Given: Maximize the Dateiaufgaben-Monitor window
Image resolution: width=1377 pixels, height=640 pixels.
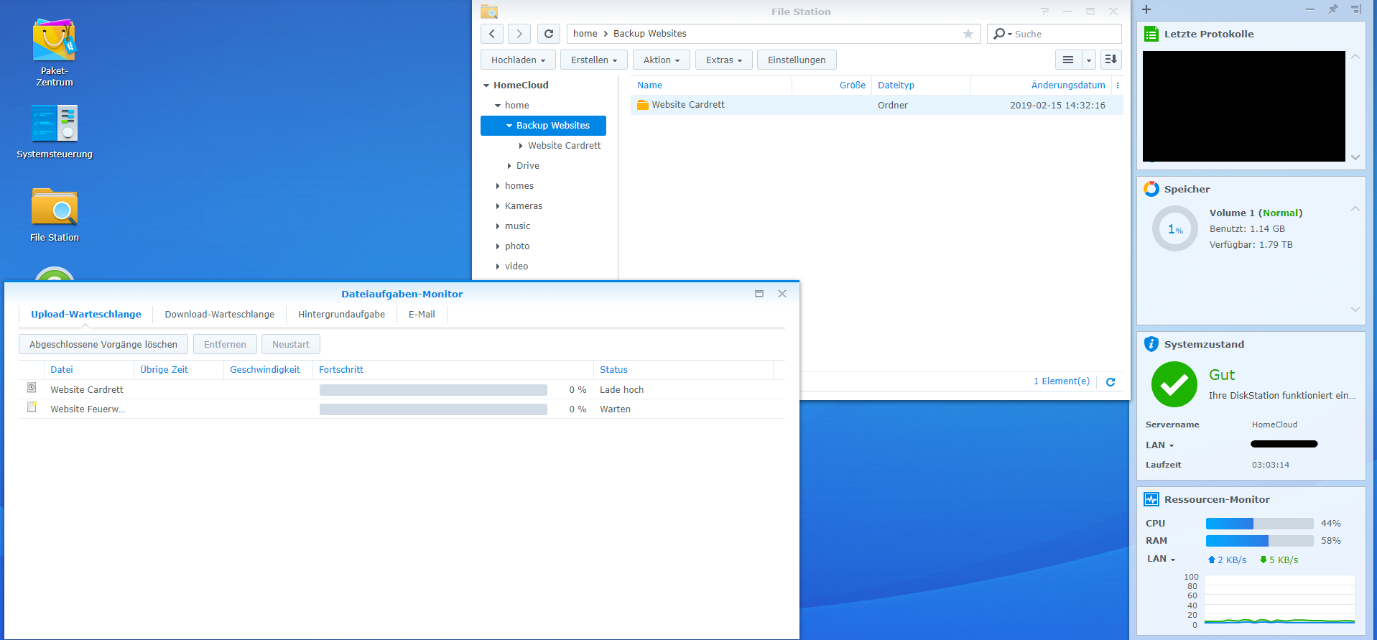Looking at the screenshot, I should pyautogui.click(x=759, y=294).
